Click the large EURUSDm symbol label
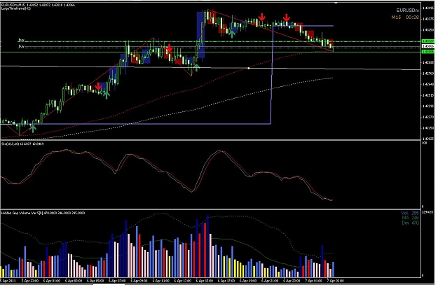This screenshot has width=438, height=285. click(x=408, y=11)
